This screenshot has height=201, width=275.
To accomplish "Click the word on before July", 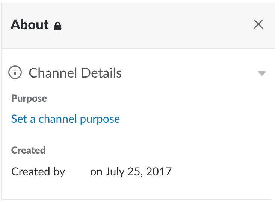I will [x=96, y=172].
